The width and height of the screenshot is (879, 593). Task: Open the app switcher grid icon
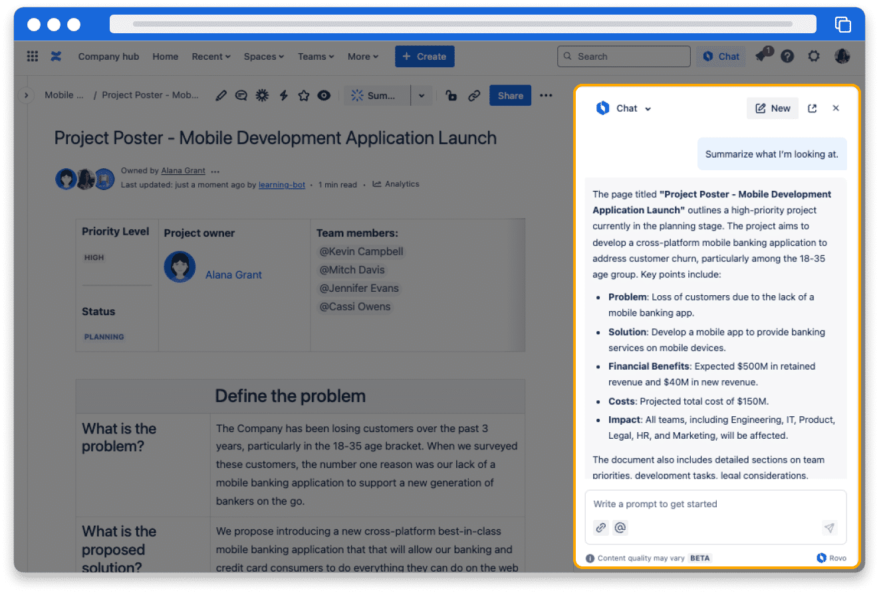(x=32, y=57)
